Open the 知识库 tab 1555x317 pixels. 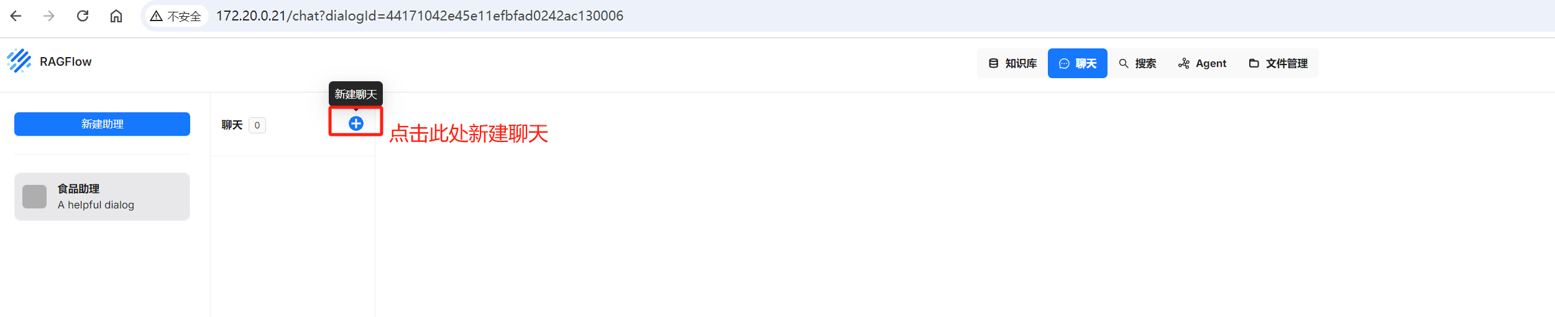[1012, 63]
